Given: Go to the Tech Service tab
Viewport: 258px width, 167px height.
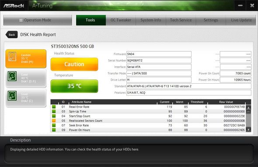Looking at the screenshot, I should pos(181,20).
